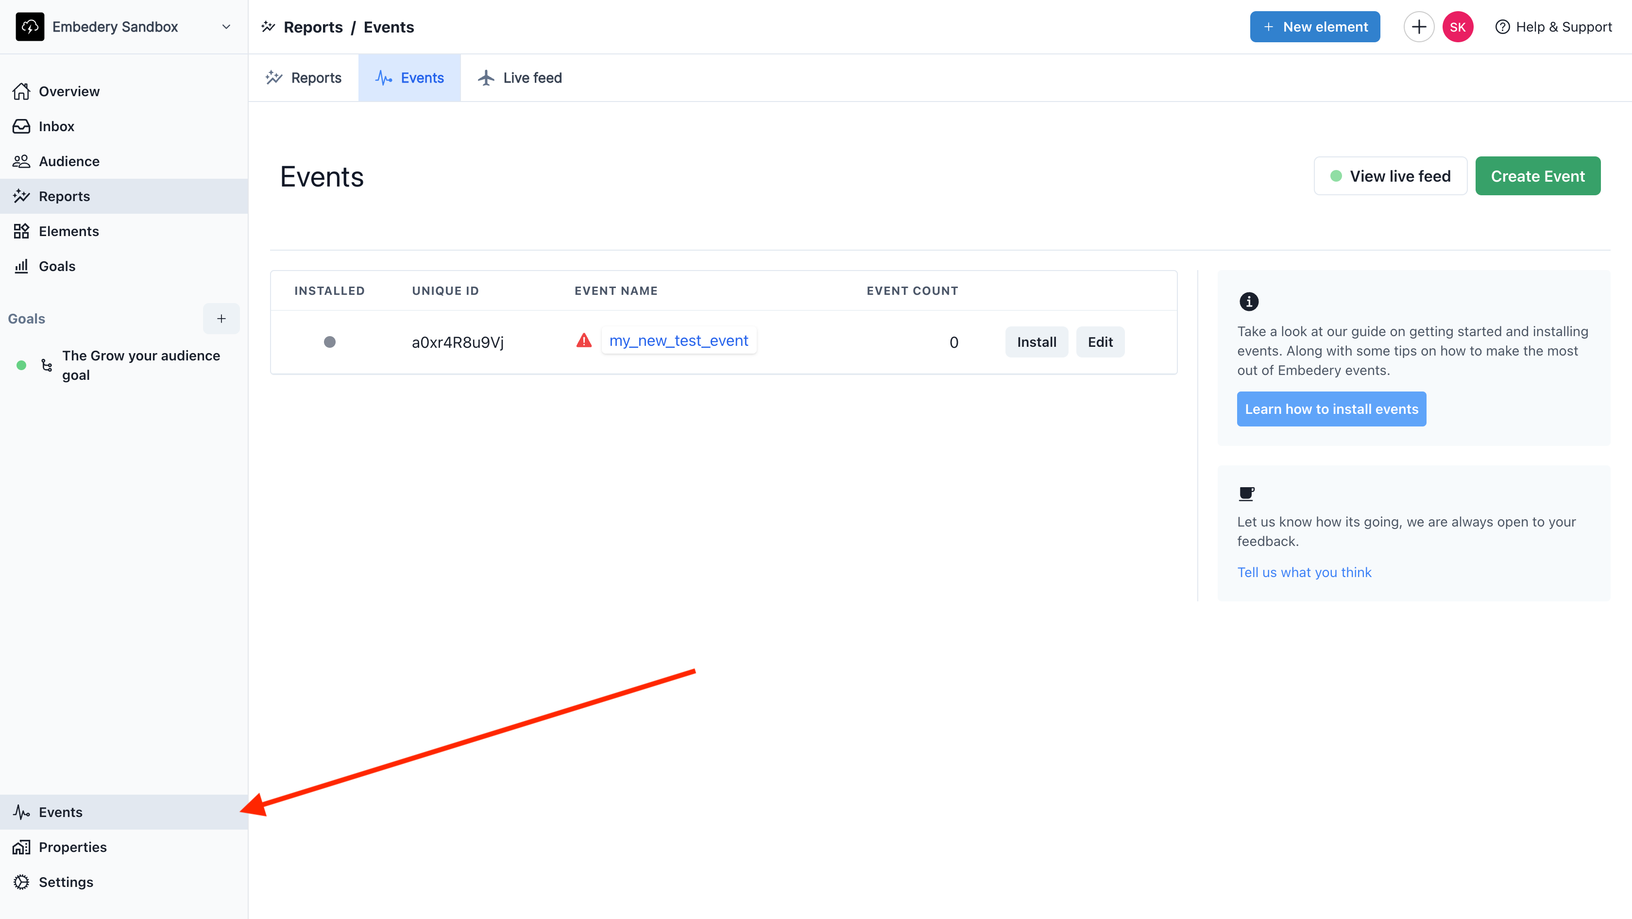Click the inbox tray icon
The height and width of the screenshot is (919, 1632).
click(x=21, y=126)
